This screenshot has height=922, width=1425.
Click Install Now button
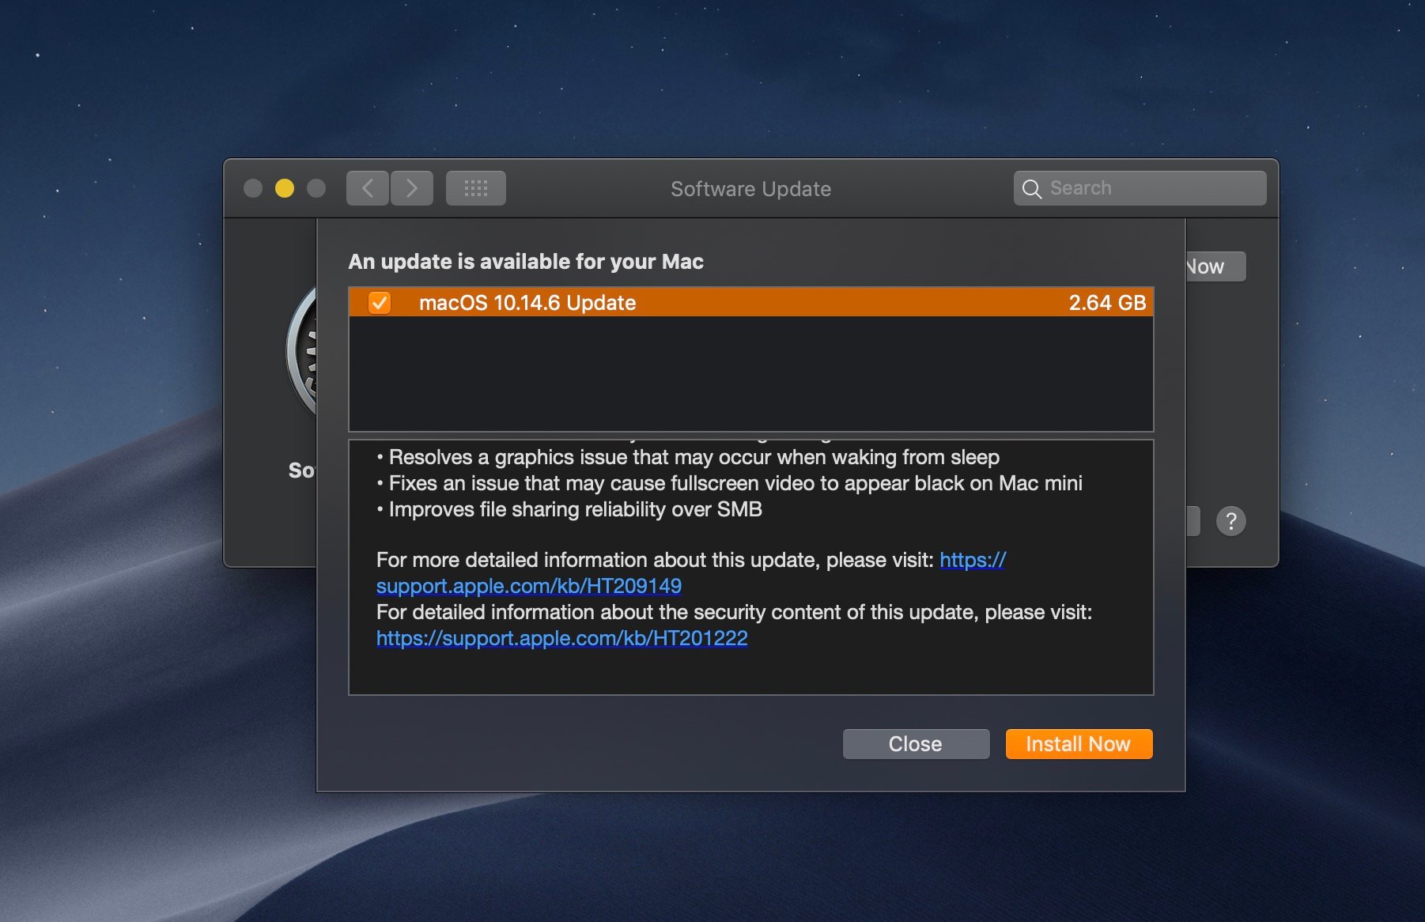(1079, 744)
